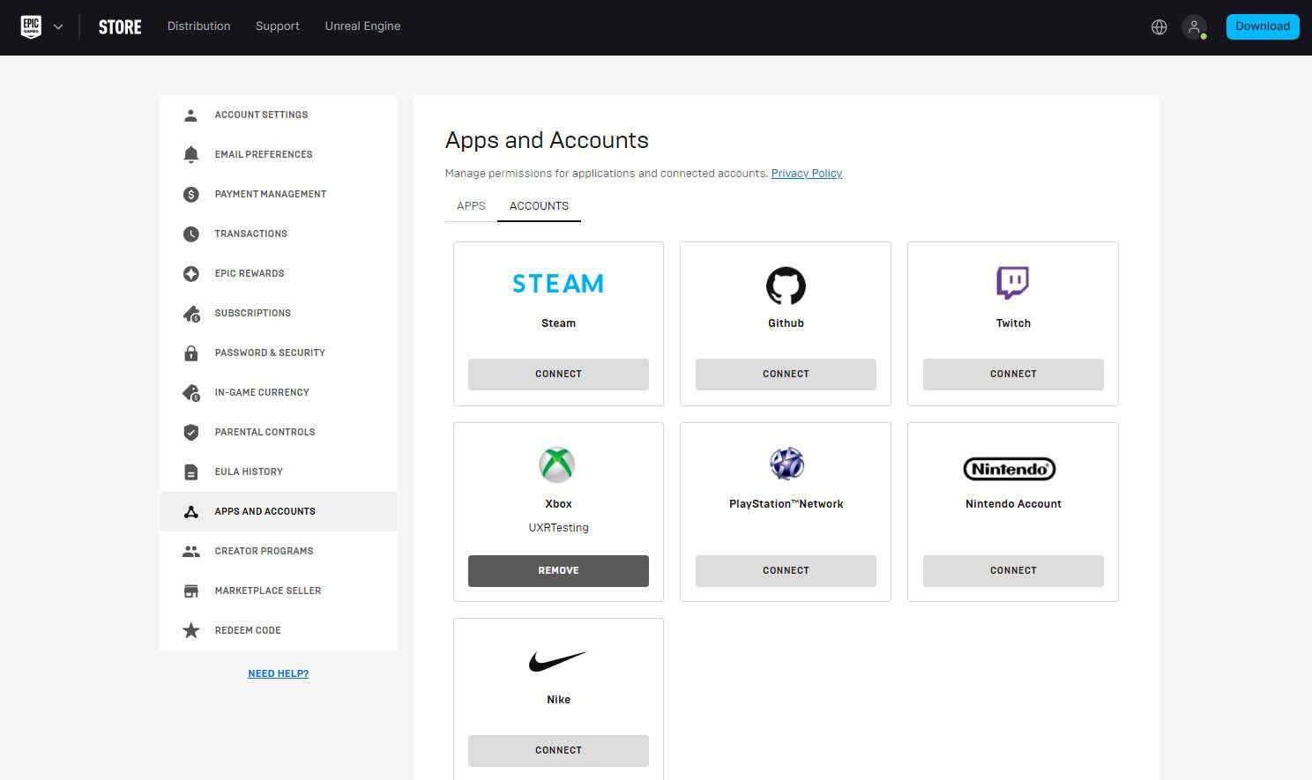Click the Redeem Code star icon
This screenshot has height=780, width=1312.
190,630
